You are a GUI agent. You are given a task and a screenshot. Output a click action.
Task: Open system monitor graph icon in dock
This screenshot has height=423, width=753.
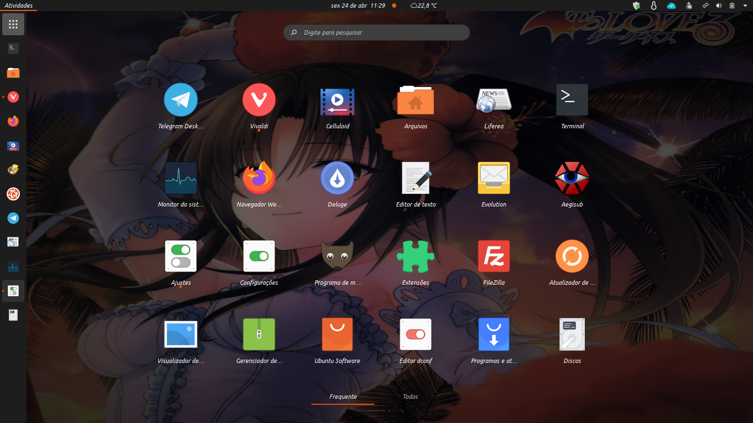pos(13,267)
